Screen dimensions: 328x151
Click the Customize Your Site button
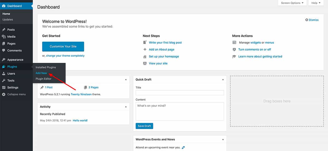[x=63, y=46]
